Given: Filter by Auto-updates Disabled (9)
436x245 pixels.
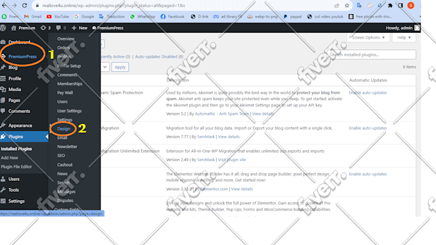Looking at the screenshot, I should [x=159, y=56].
